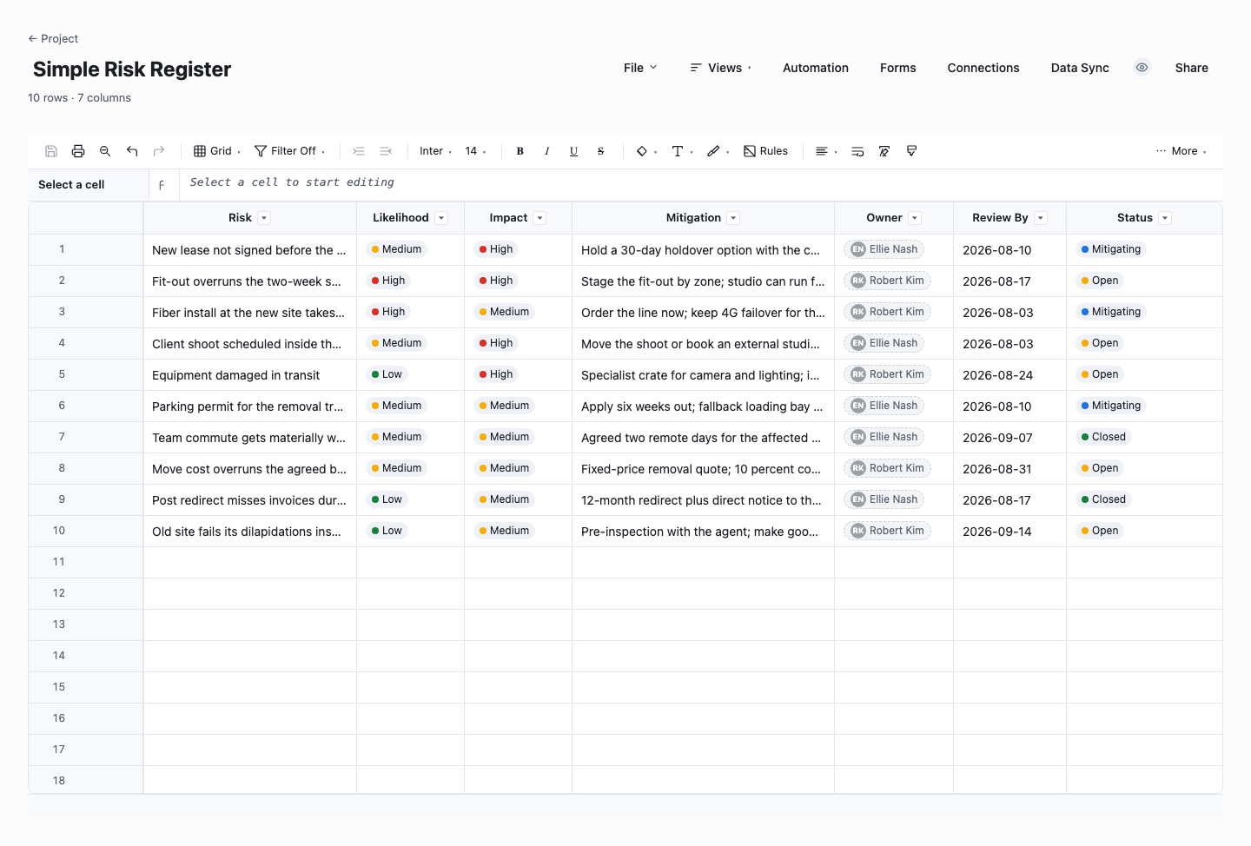Open the Grid view dropdown
This screenshot has height=846, width=1251.
[217, 151]
